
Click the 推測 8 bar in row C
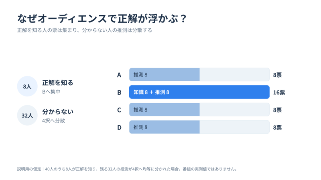click(165, 110)
